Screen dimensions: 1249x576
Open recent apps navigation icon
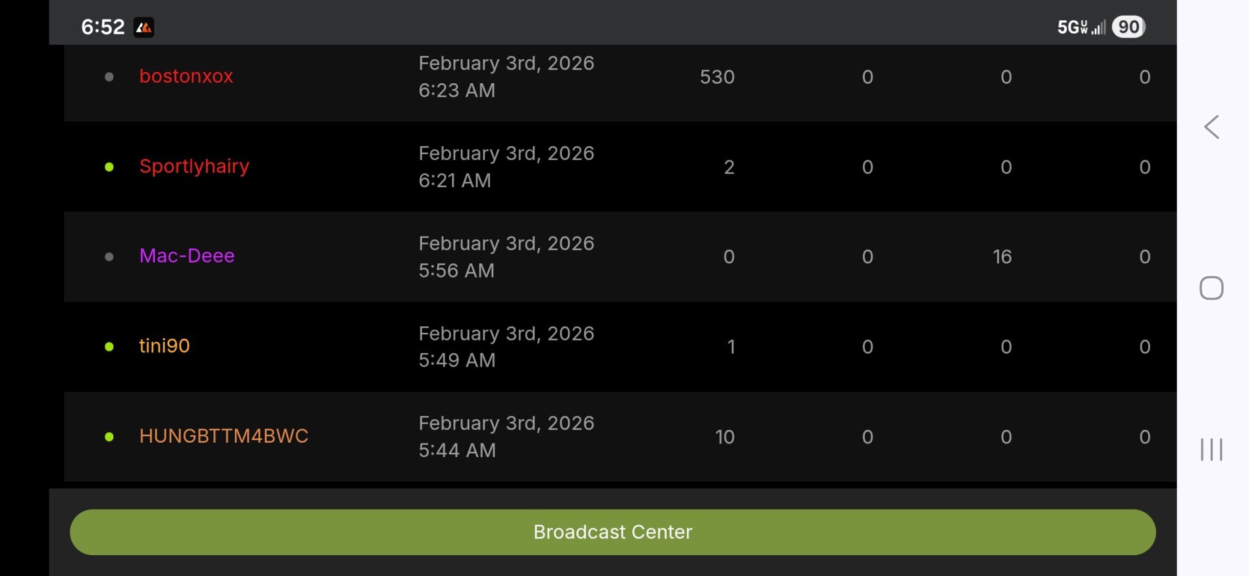(x=1211, y=449)
